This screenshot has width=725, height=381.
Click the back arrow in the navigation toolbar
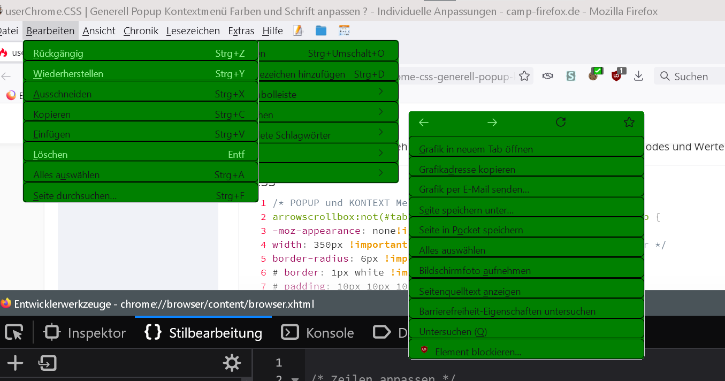pyautogui.click(x=6, y=77)
